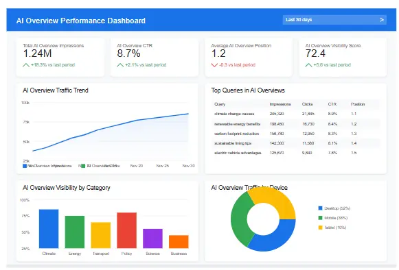The image size is (399, 270).
Task: Click the AI Overview Visibility by Category heading
Action: coord(67,188)
